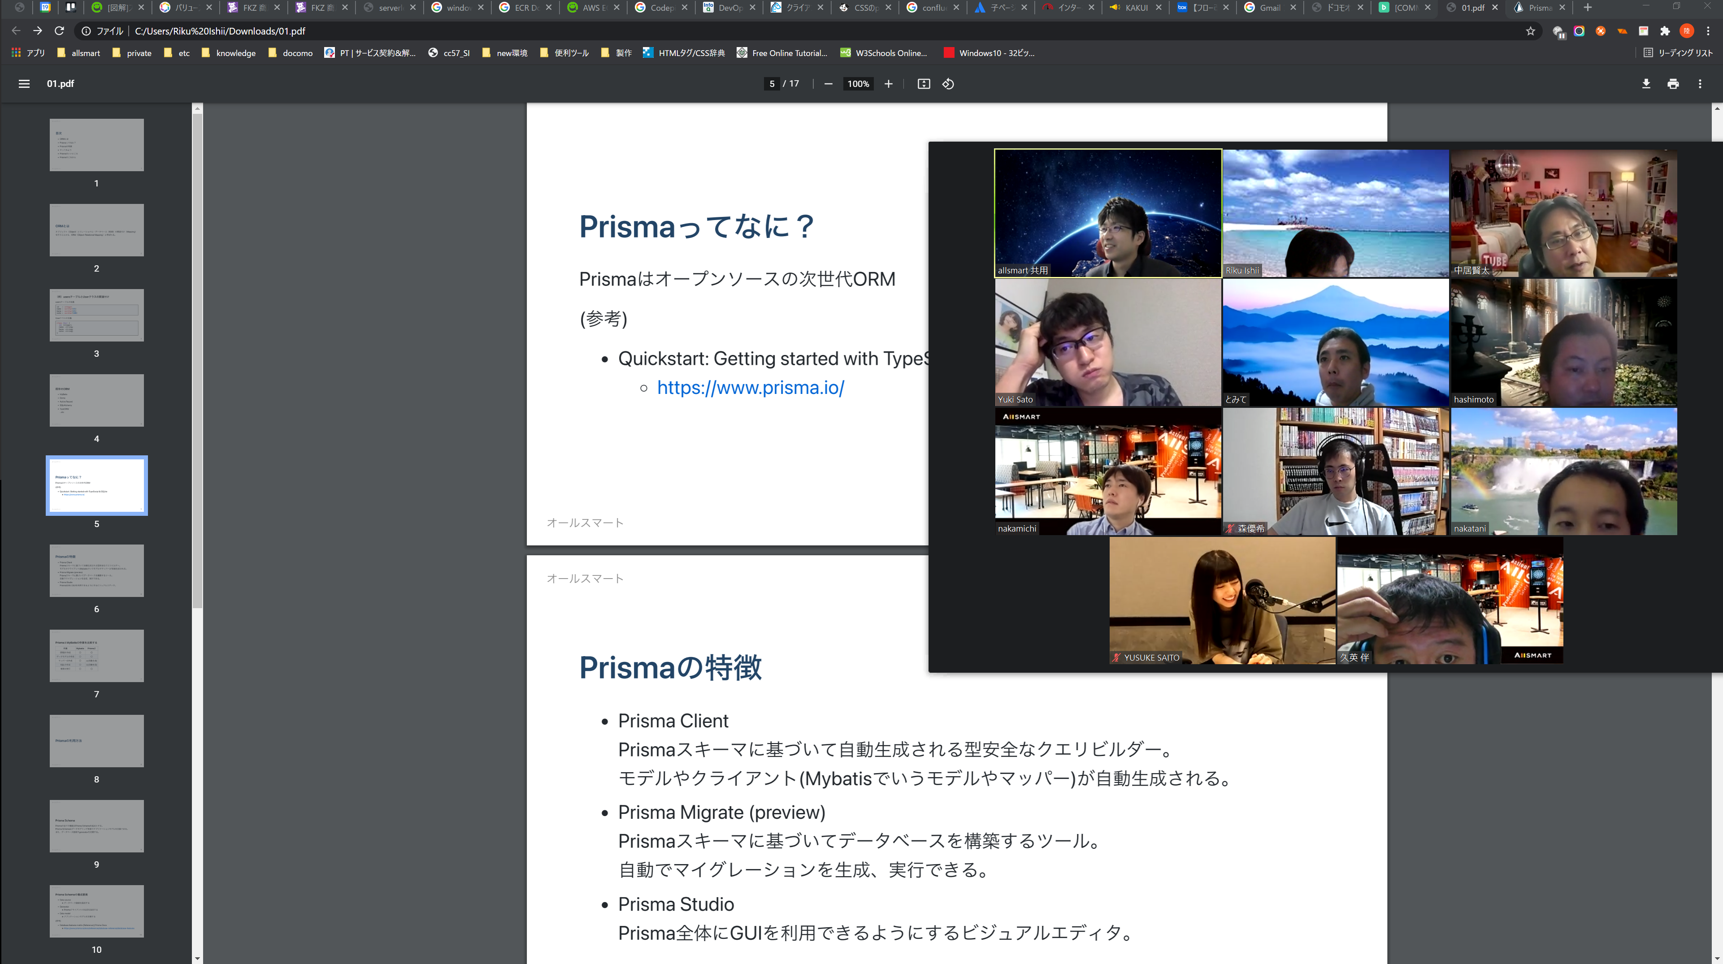This screenshot has height=964, width=1723.
Task: Print the PDF document
Action: (1673, 83)
